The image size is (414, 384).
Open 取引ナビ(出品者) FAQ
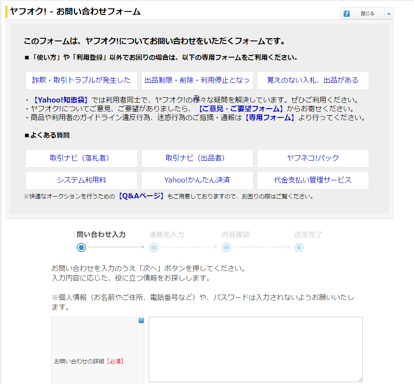(x=197, y=158)
